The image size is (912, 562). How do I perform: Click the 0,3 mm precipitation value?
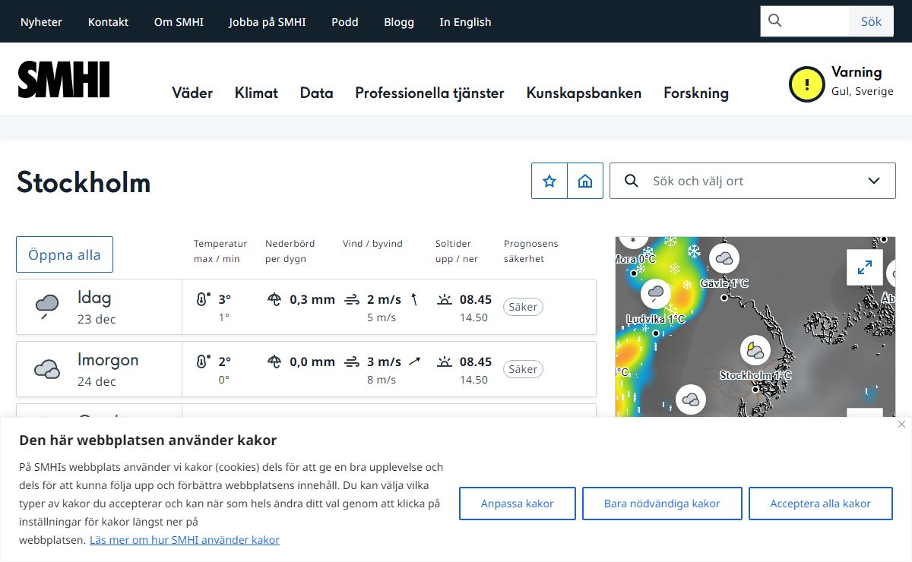[312, 299]
